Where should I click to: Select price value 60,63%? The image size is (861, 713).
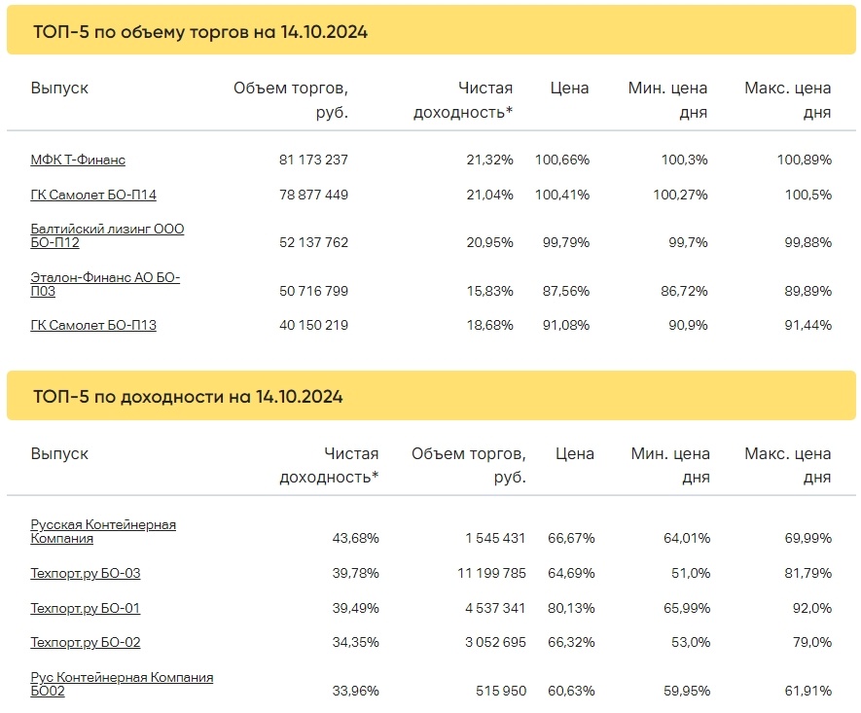point(571,691)
